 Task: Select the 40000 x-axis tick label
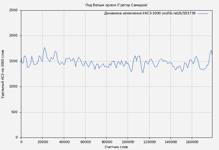tap(64, 142)
